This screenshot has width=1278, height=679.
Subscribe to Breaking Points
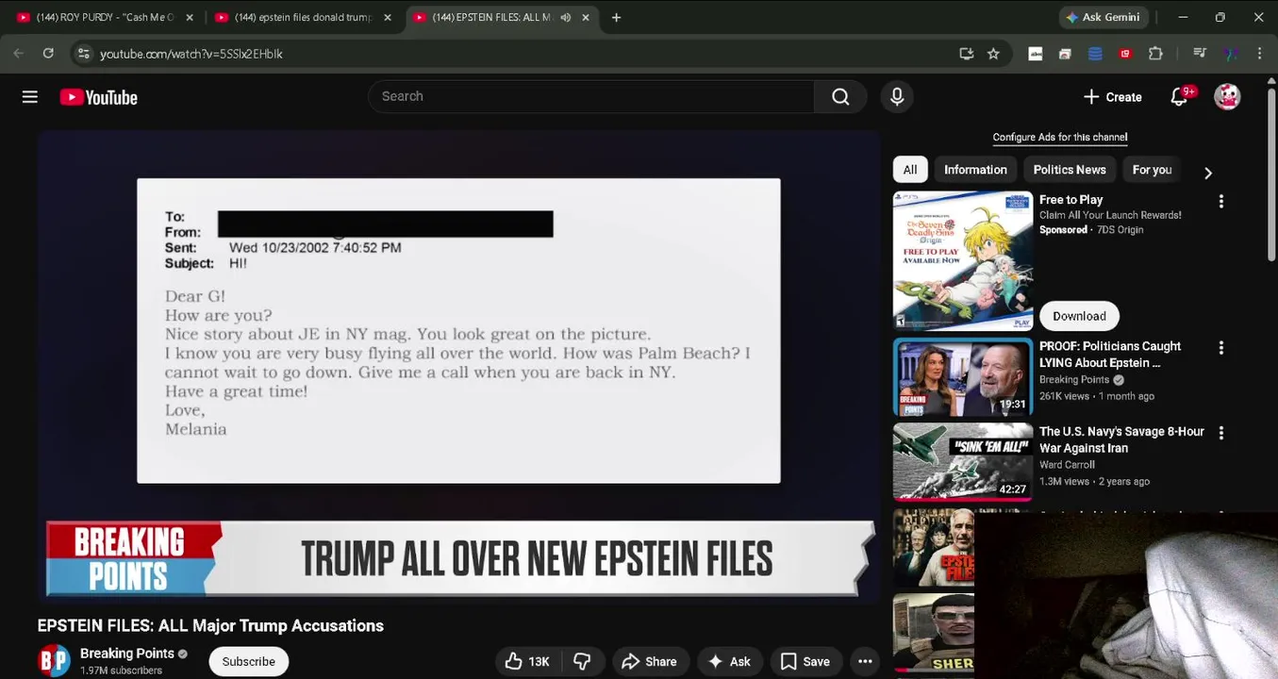click(249, 661)
